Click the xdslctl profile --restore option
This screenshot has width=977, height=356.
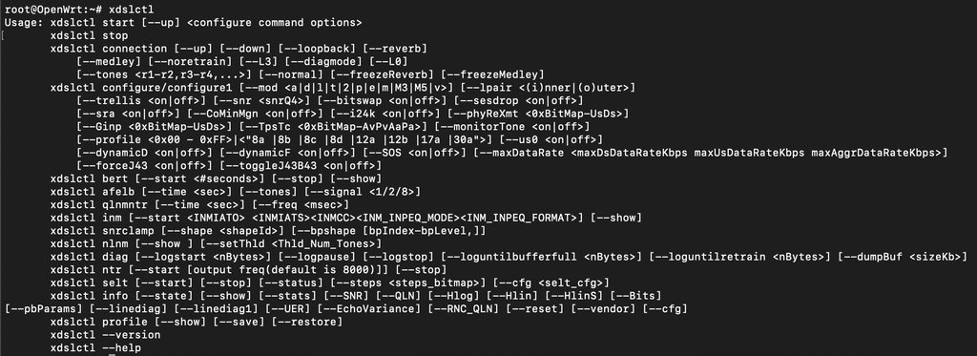(310, 322)
